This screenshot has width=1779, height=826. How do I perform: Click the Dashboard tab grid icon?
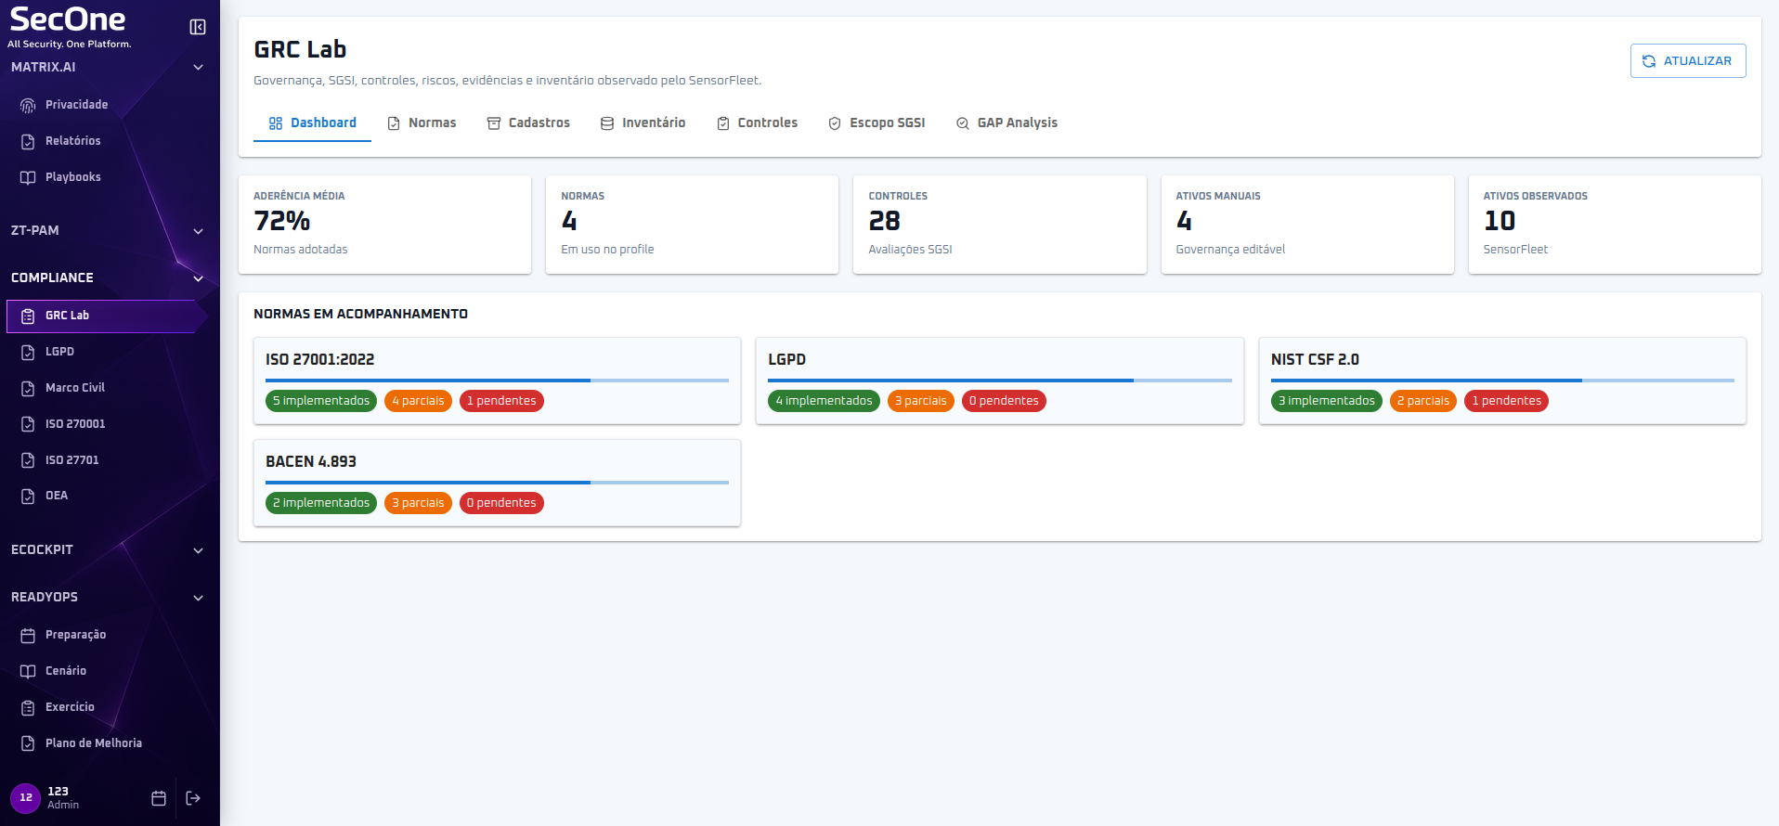[276, 123]
